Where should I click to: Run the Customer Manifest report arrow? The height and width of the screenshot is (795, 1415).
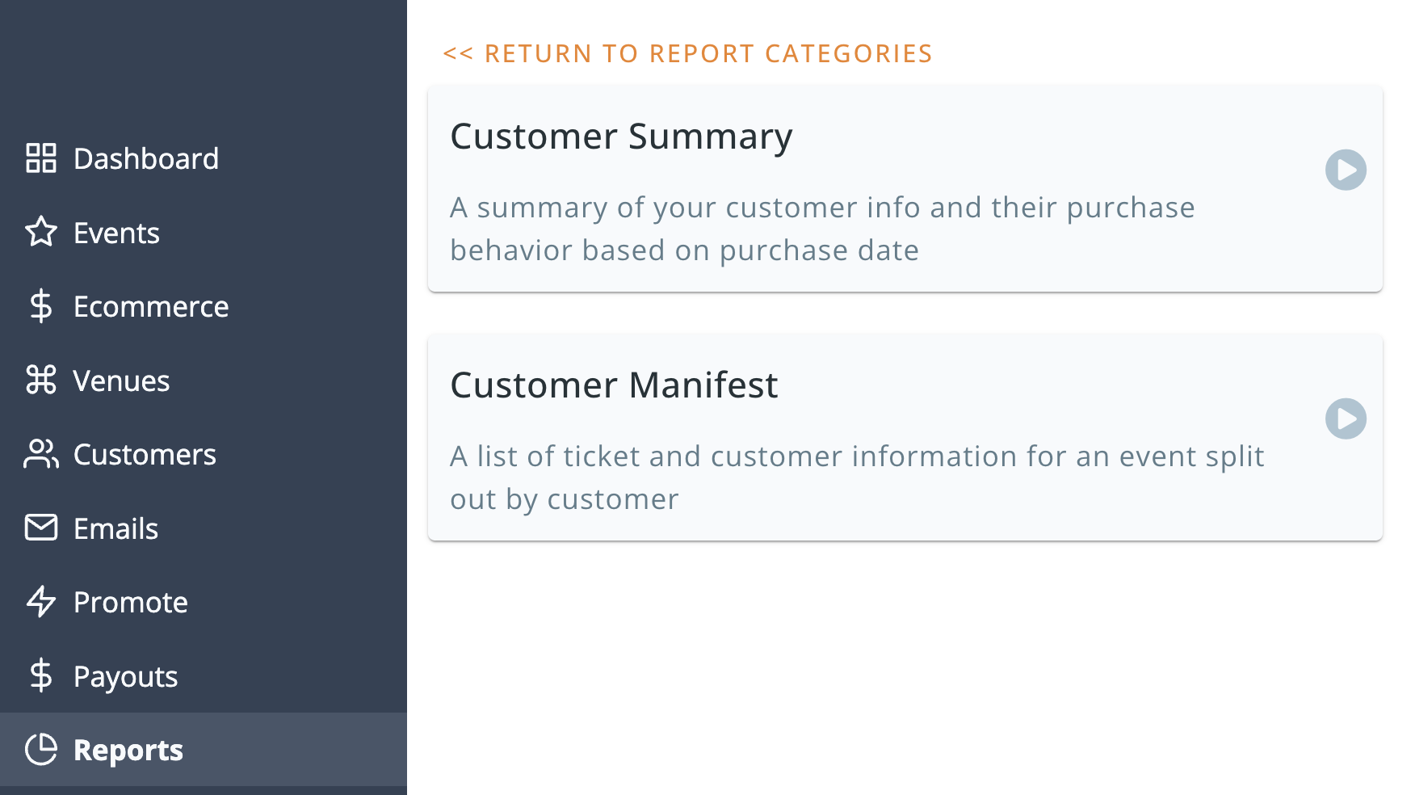1346,419
